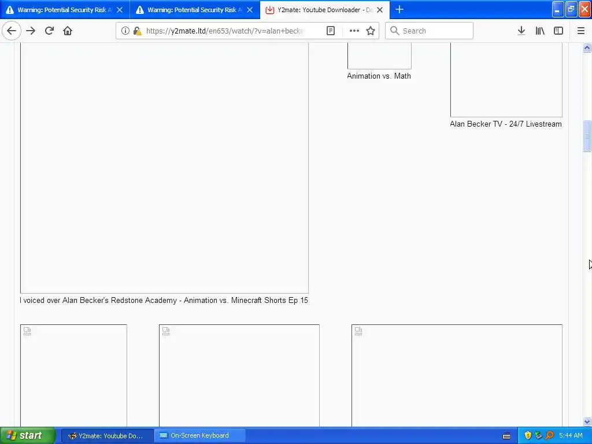The width and height of the screenshot is (592, 444).
Task: Click the Alan Becker TV livestream thumbnail
Action: 506,80
